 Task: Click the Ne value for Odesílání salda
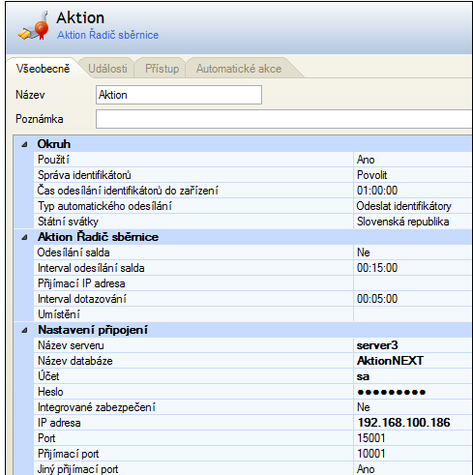[364, 252]
